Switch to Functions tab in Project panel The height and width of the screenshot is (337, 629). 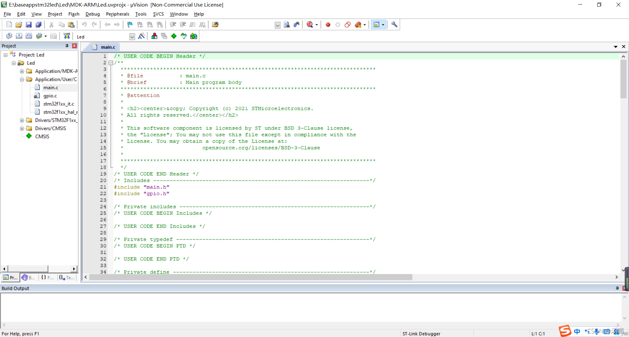click(48, 277)
